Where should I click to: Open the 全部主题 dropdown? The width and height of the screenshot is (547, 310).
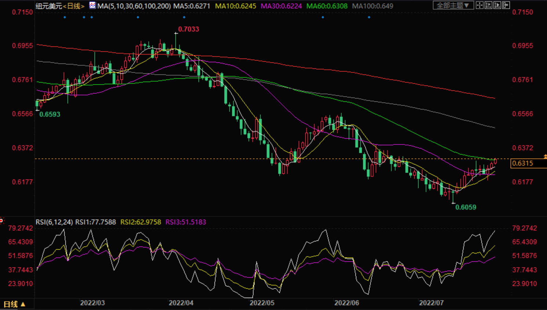452,5
